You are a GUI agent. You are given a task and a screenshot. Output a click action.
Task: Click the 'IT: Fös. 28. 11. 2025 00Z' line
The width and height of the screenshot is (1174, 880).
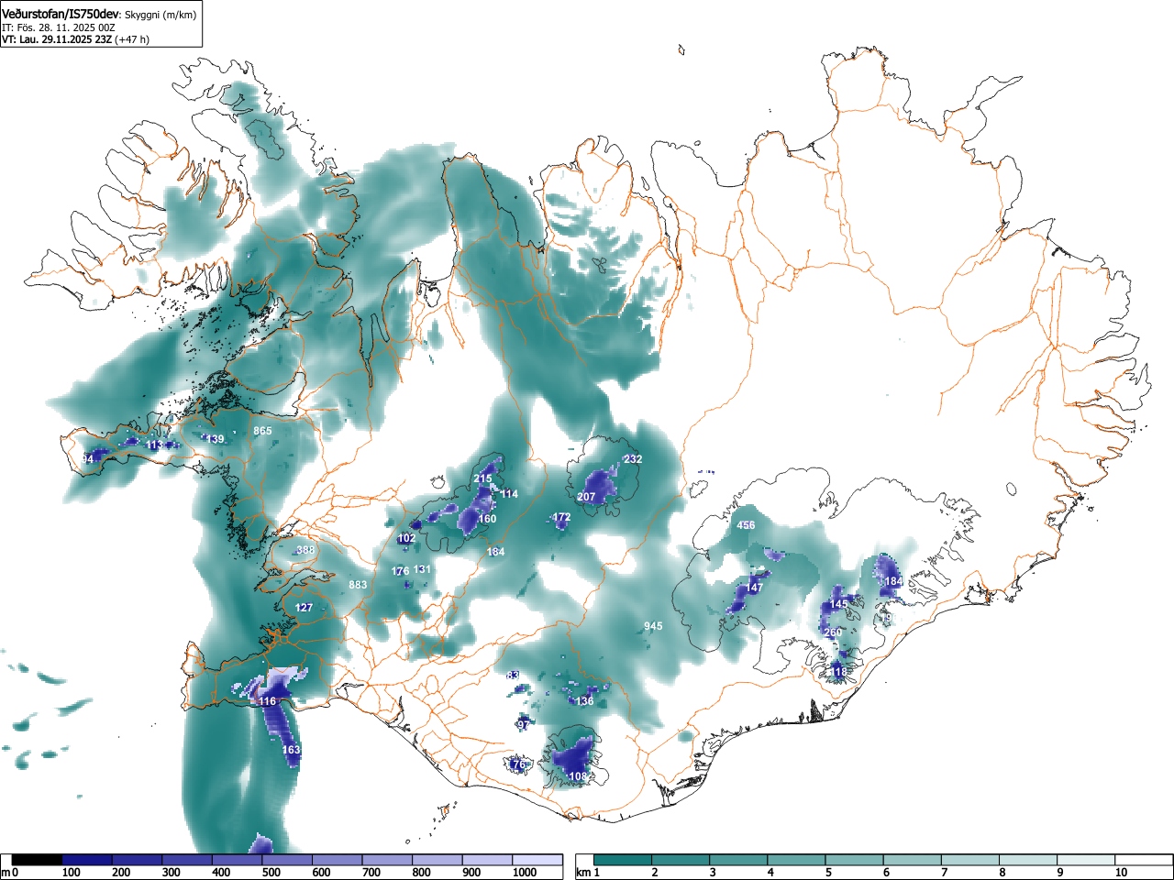pos(59,27)
